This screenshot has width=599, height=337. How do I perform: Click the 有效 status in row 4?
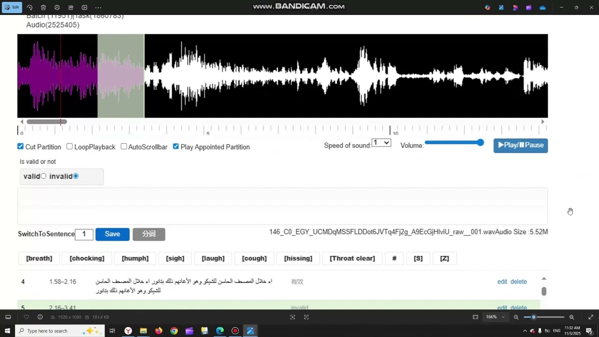pyautogui.click(x=297, y=282)
